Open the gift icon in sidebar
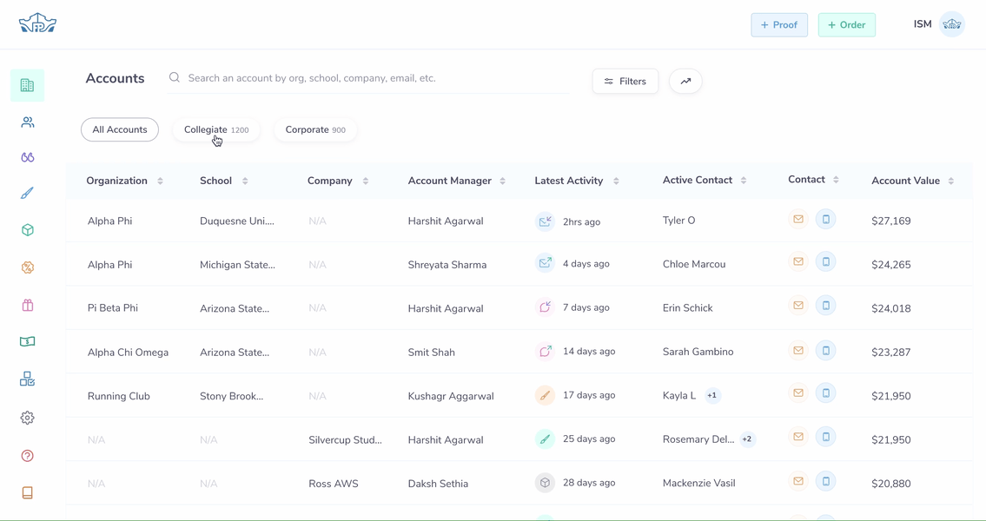 point(28,306)
